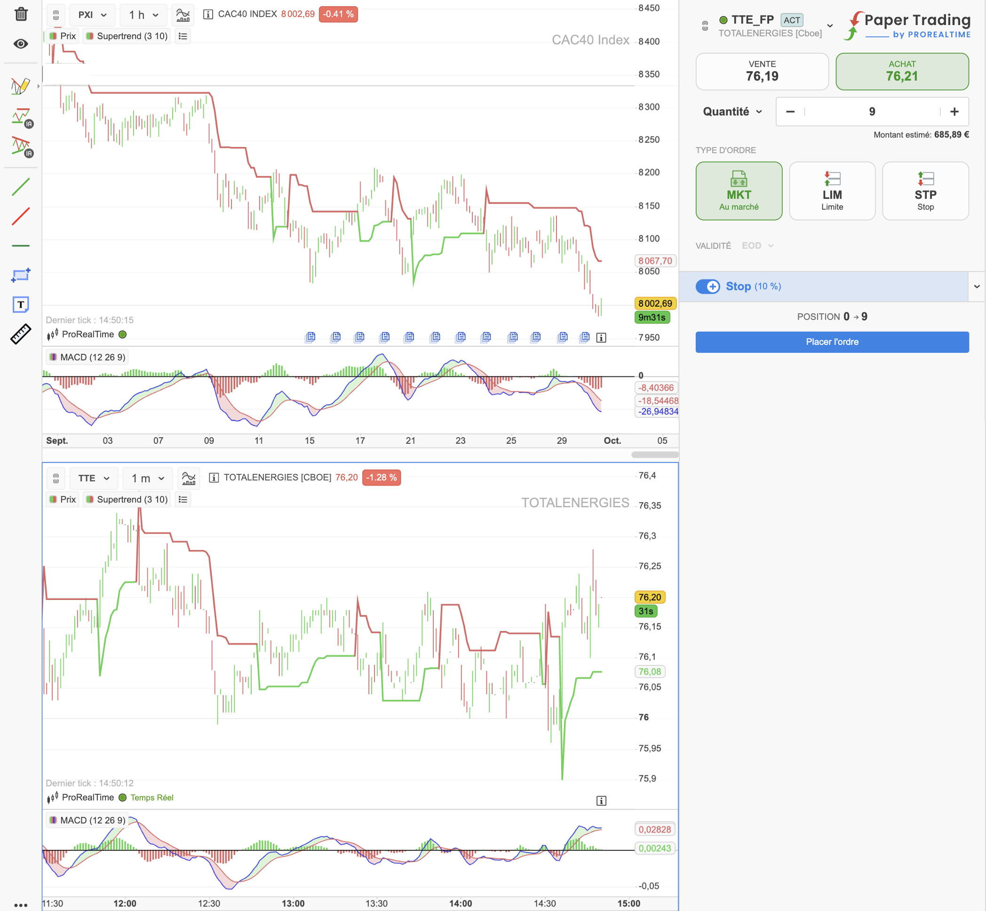Select LIM Limite order type

(x=832, y=191)
